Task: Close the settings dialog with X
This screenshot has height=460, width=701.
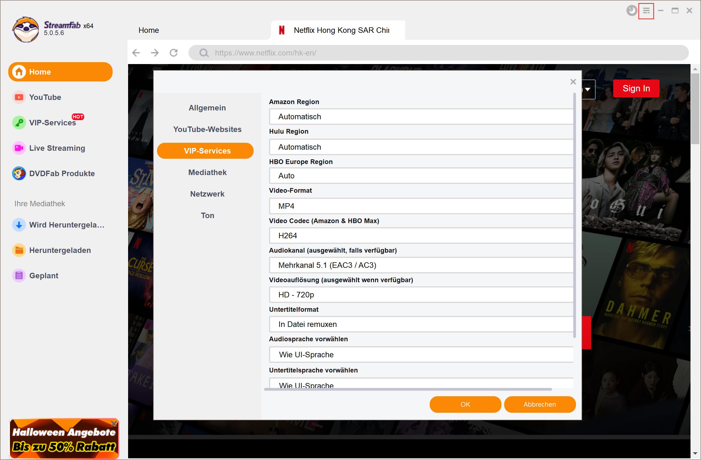Action: (x=573, y=82)
